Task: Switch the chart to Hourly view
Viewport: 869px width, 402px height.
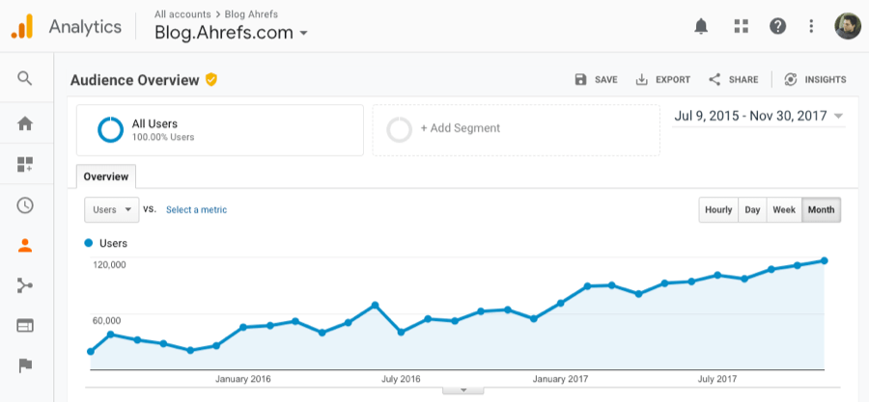Action: (718, 210)
